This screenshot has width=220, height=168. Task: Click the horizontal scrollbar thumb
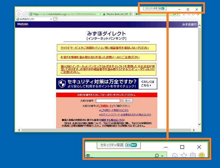pos(106,130)
